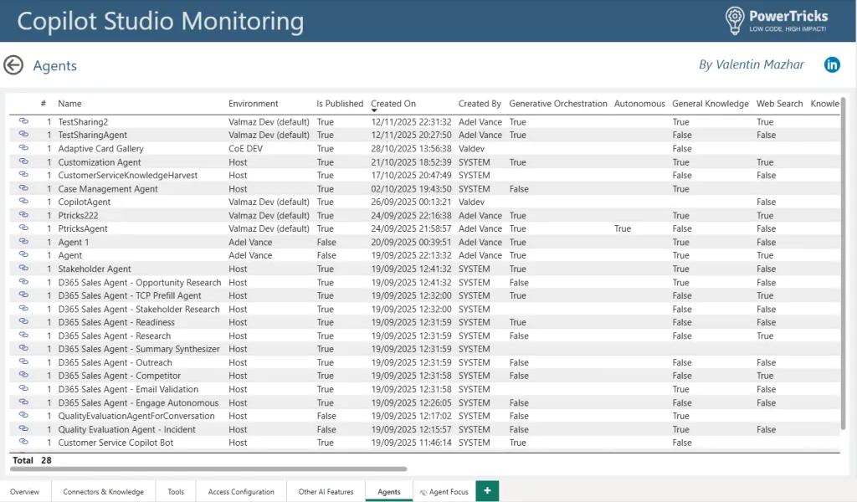Go to Other AI Features tab

point(326,492)
